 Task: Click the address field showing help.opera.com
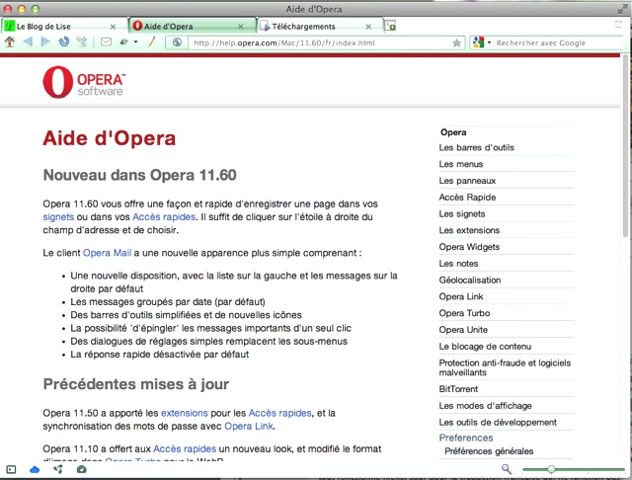point(316,43)
